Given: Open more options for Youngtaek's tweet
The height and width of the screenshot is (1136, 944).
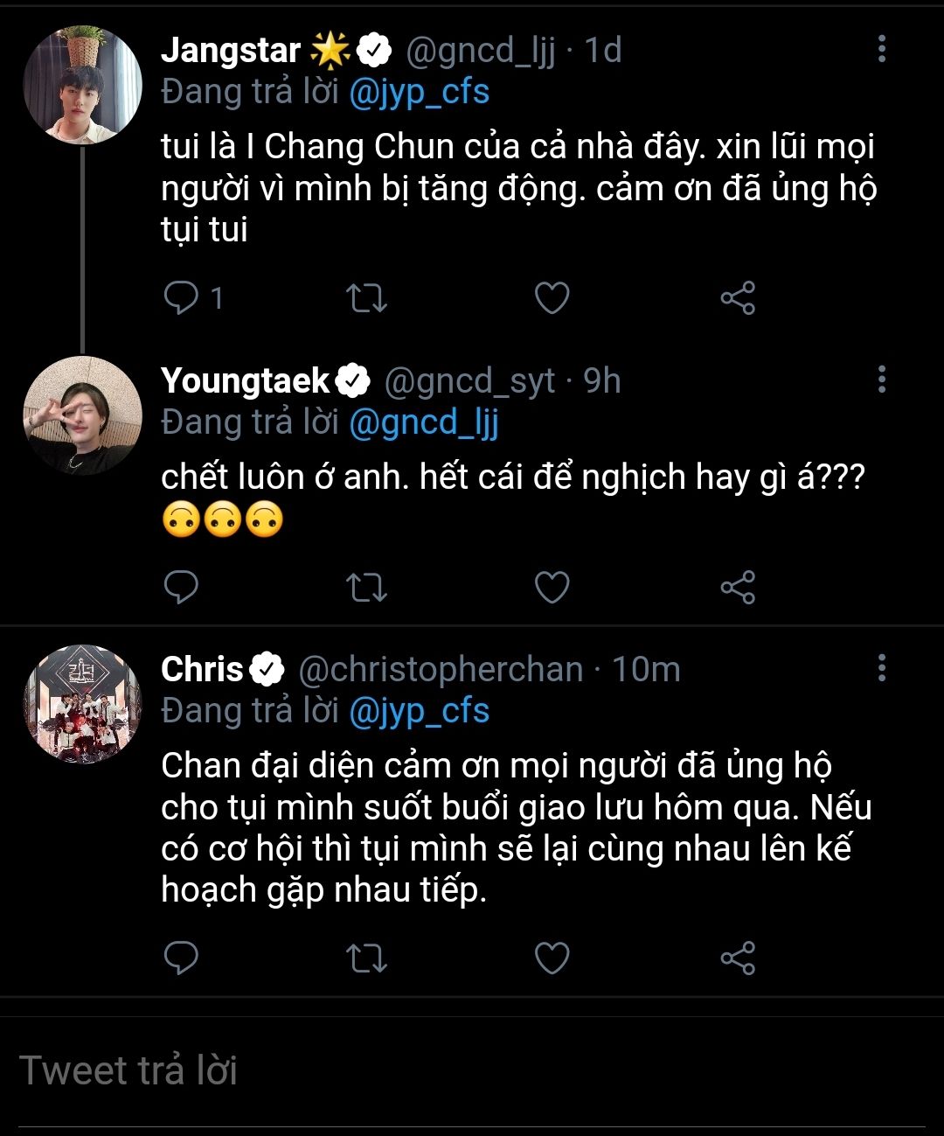Looking at the screenshot, I should tap(882, 380).
